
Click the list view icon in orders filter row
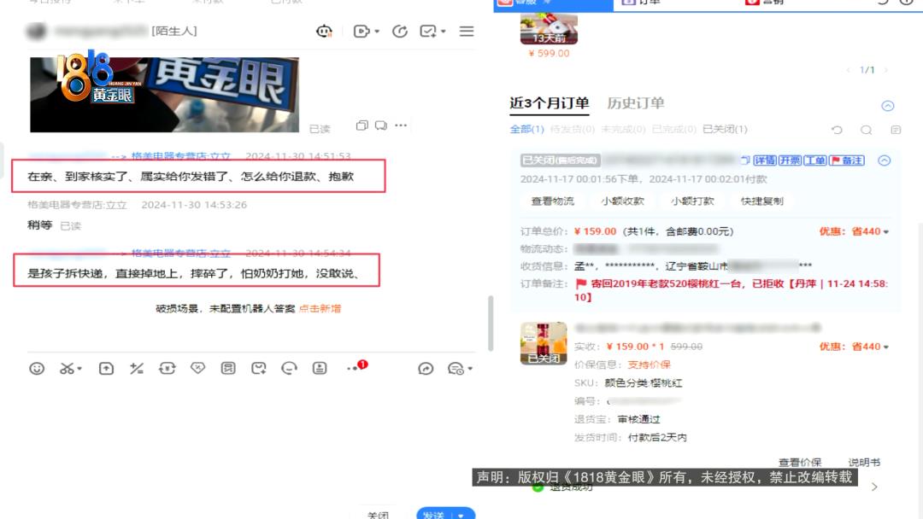(896, 130)
